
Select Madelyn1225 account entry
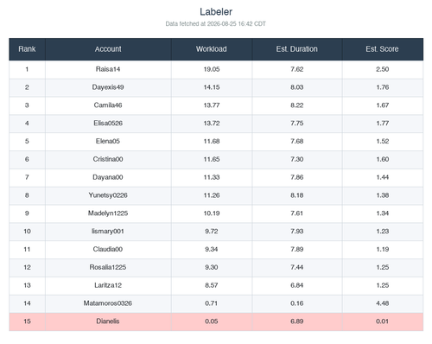pyautogui.click(x=108, y=213)
